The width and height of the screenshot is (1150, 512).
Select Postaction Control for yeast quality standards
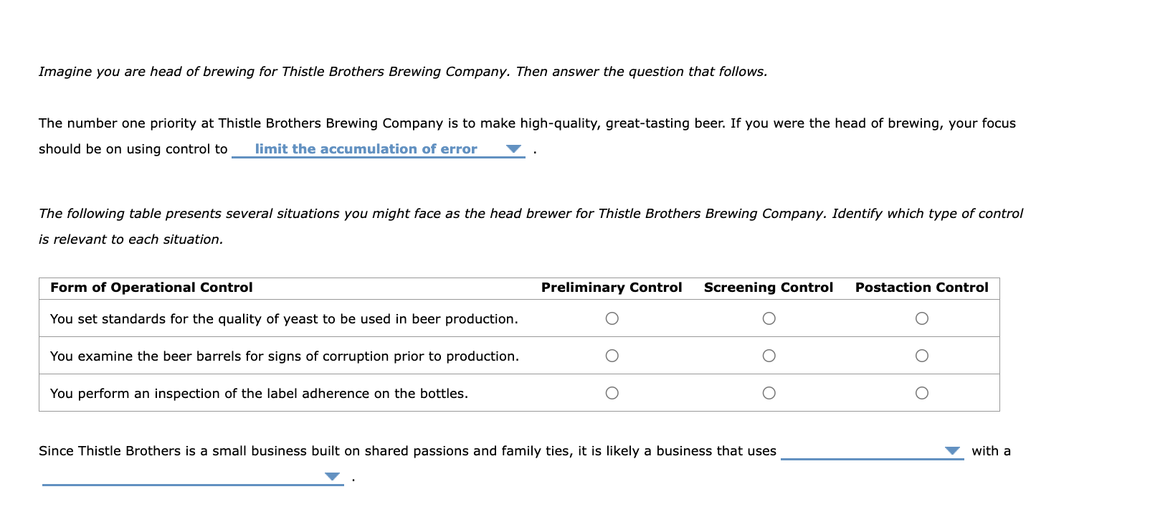click(x=922, y=318)
